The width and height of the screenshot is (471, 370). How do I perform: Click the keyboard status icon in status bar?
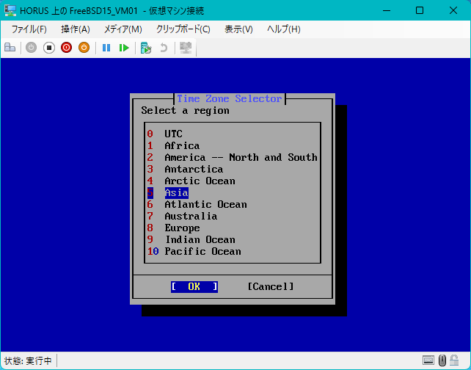[428, 360]
